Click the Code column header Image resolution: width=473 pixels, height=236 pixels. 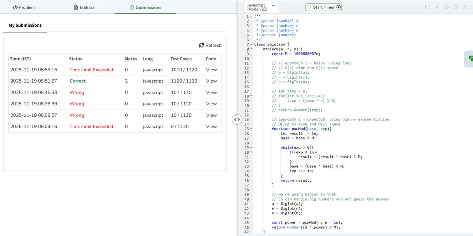pyautogui.click(x=211, y=59)
